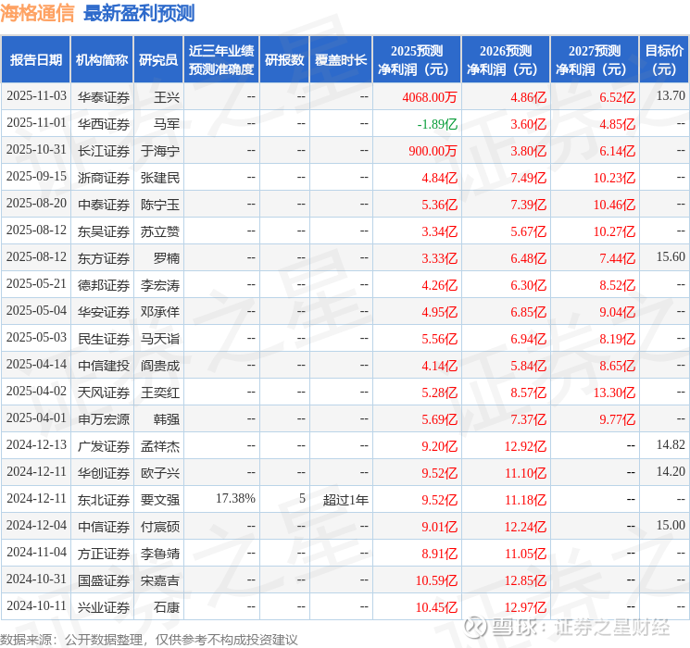Select the 2025-10-31 report date cell

point(36,150)
